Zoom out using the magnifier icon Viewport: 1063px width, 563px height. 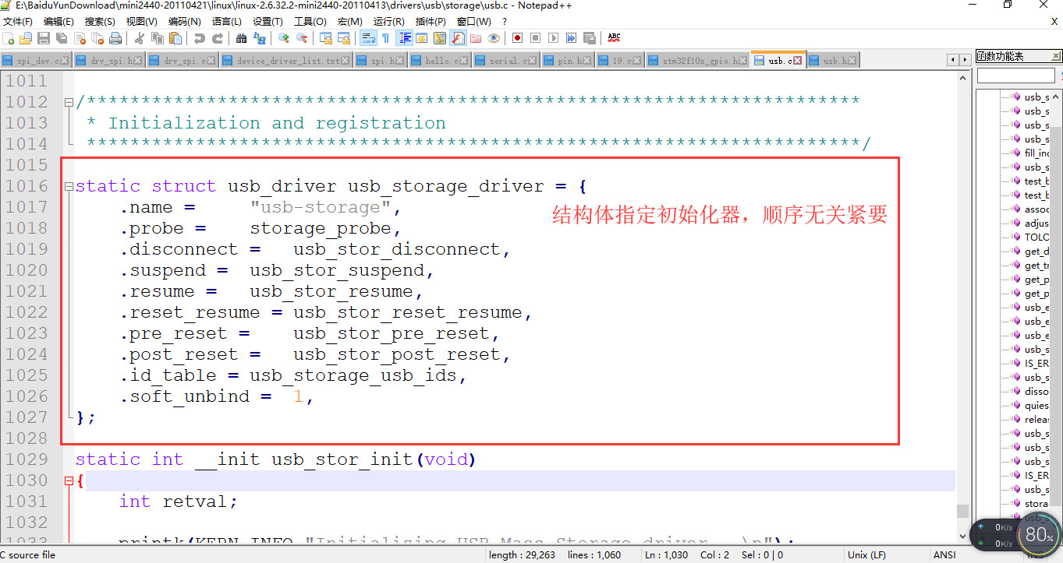pyautogui.click(x=301, y=37)
